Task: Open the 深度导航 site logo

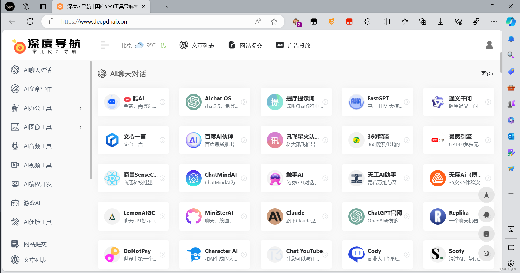Action: [46, 45]
